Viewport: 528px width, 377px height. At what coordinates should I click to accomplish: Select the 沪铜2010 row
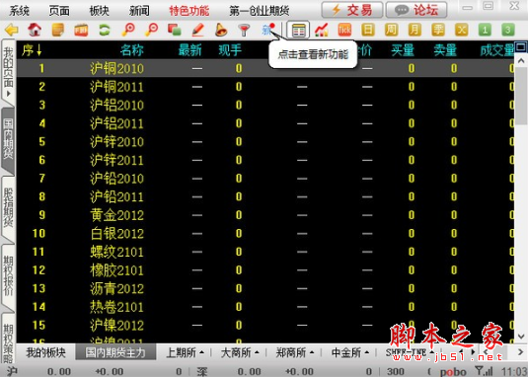265,68
